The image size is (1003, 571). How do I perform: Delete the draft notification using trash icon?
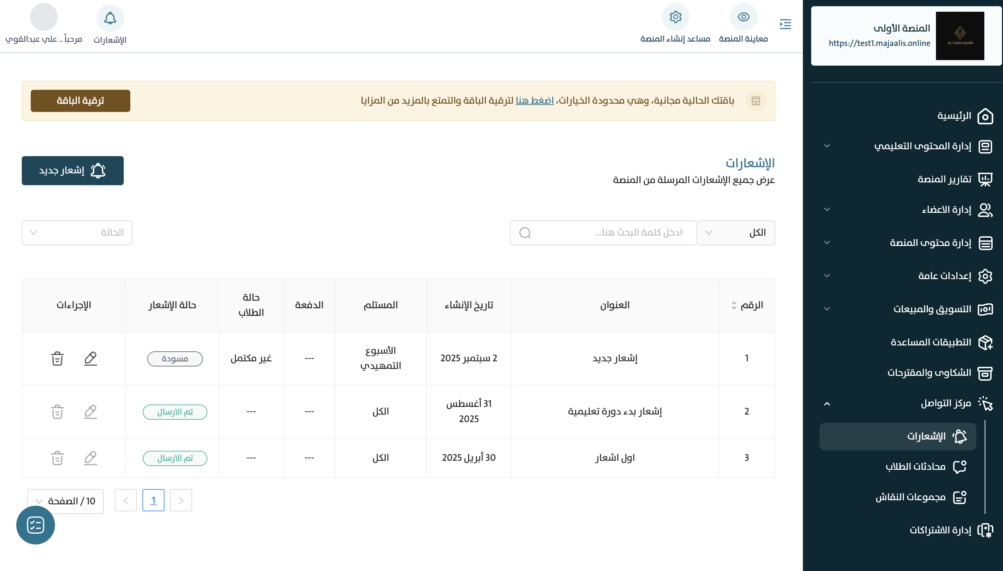point(57,359)
